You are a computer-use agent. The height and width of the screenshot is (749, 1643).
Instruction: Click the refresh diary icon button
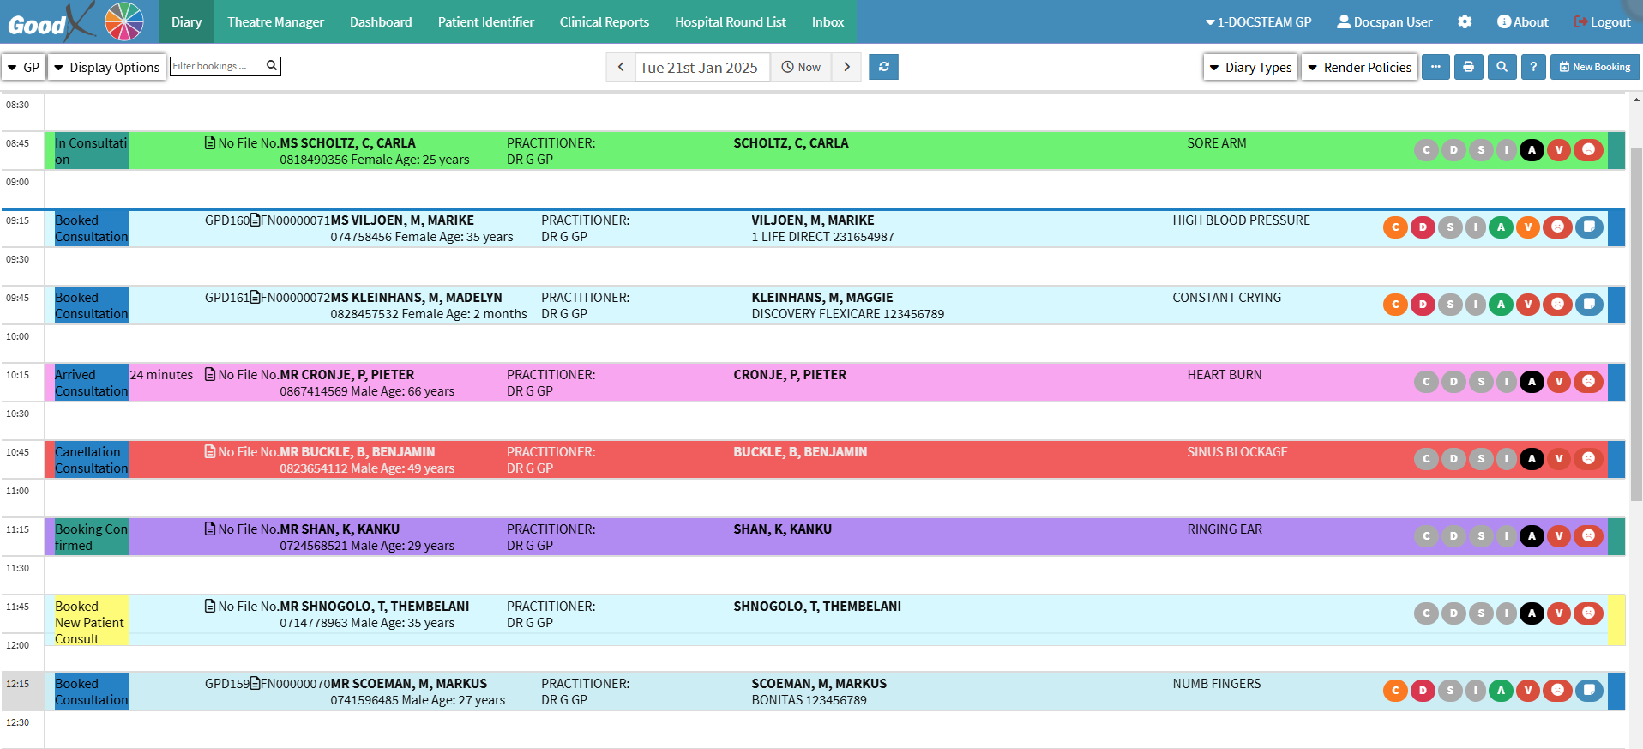883,67
